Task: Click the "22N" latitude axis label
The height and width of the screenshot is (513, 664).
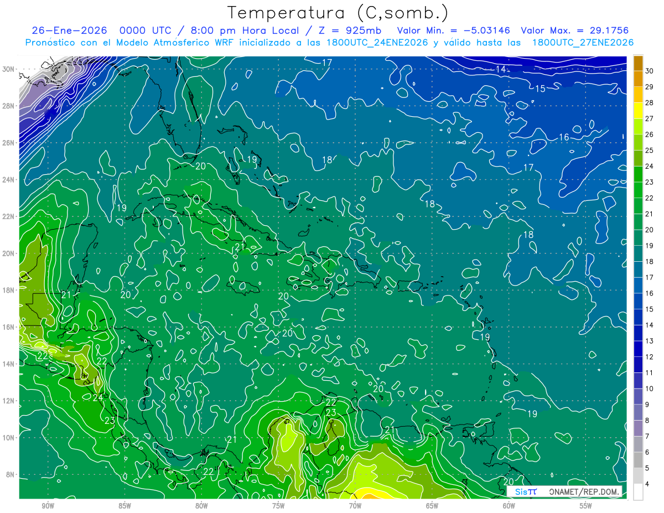Action: (x=8, y=216)
